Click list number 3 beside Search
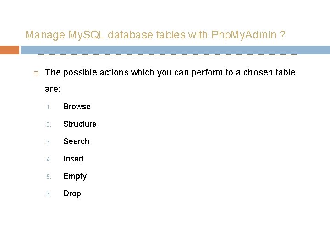Image resolution: width=330 pixels, height=247 pixels. coord(49,142)
